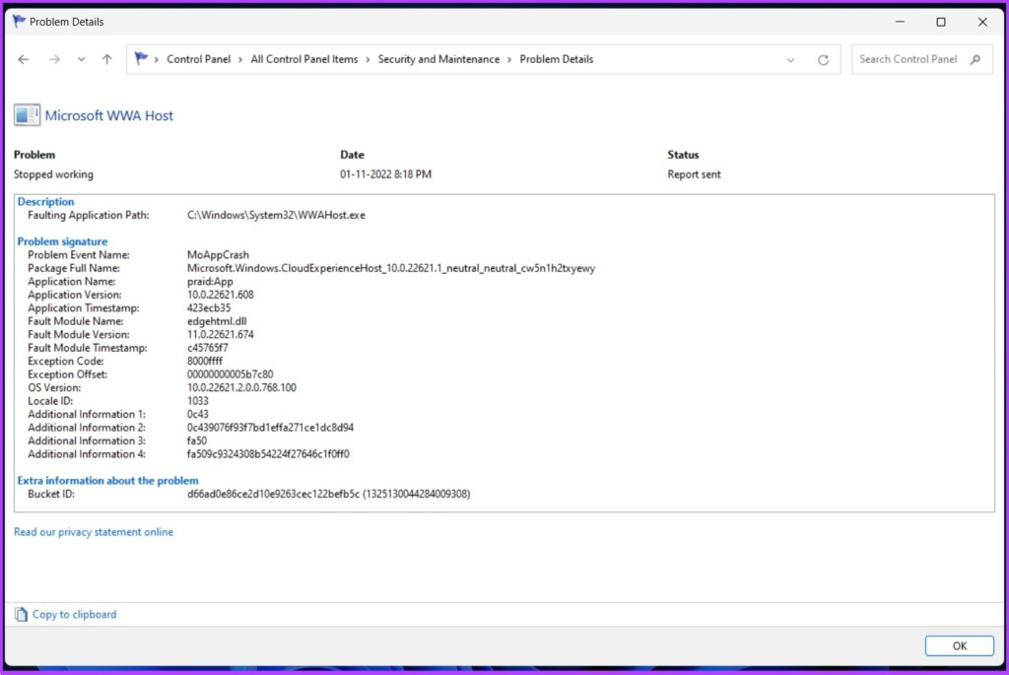
Task: Open All Control Panel Items breadcrumb
Action: (x=303, y=59)
